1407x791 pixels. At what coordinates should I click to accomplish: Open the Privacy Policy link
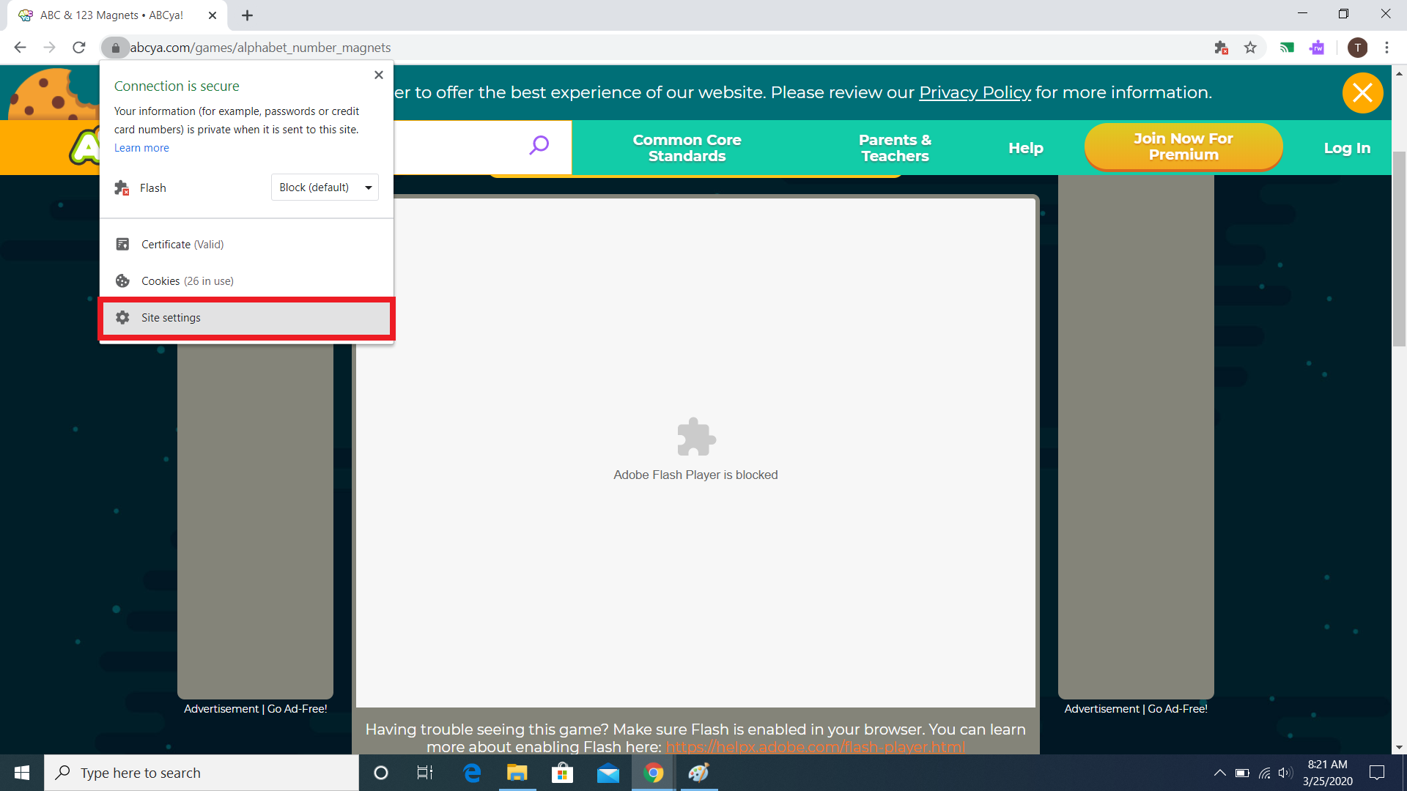975,92
